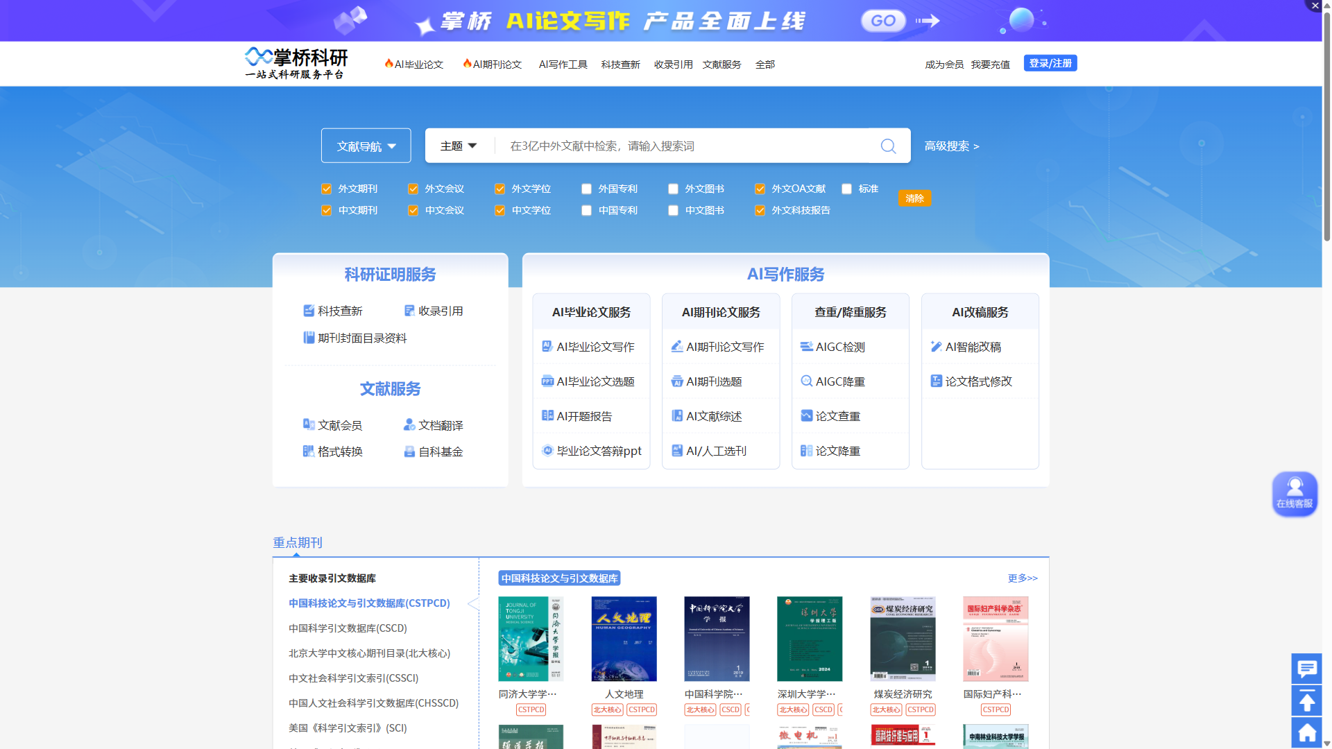The width and height of the screenshot is (1332, 749).
Task: Click the 登录/注册 button
Action: [x=1050, y=63]
